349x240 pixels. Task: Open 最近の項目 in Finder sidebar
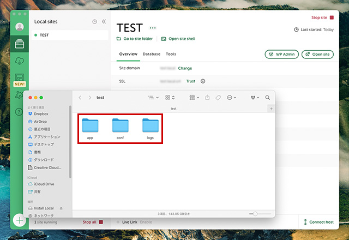pos(39,129)
